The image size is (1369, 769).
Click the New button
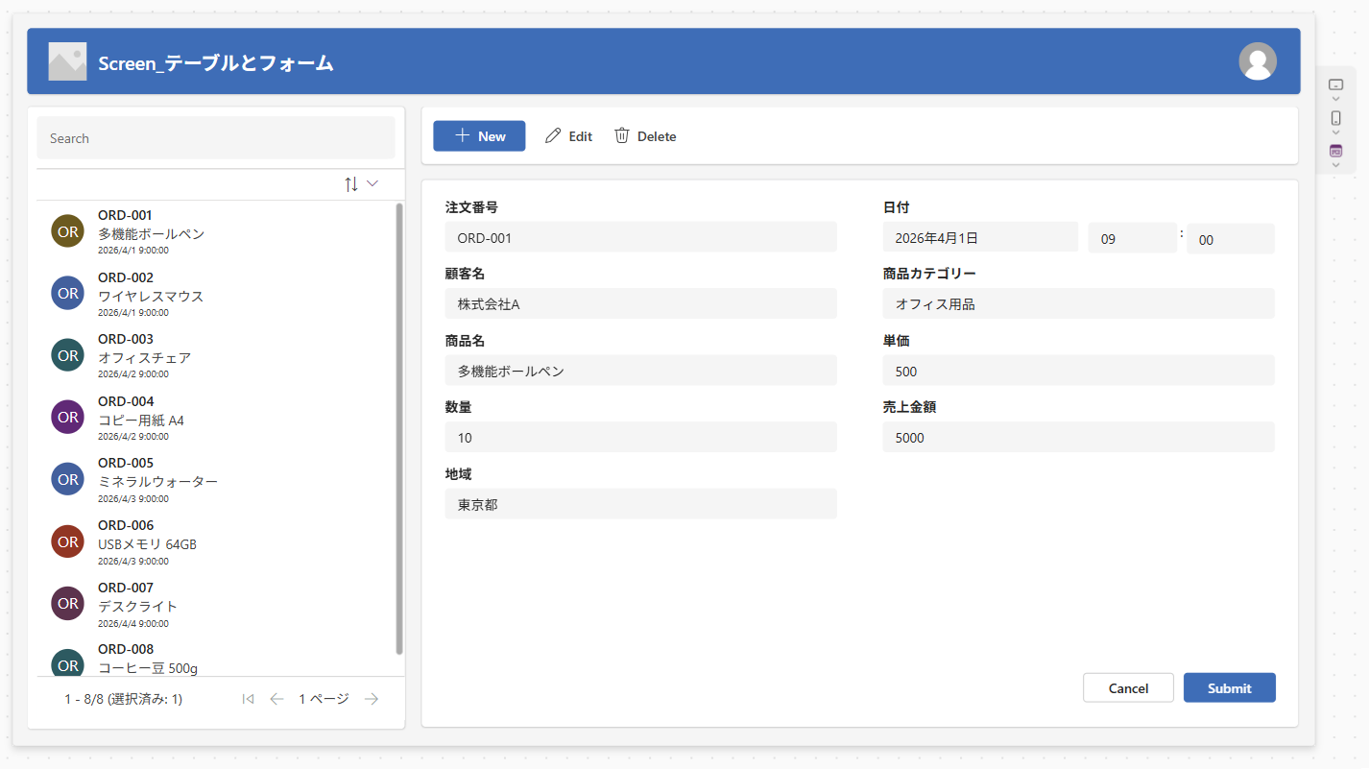coord(479,136)
